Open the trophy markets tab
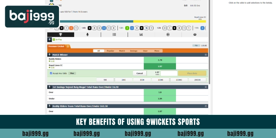 point(61,34)
